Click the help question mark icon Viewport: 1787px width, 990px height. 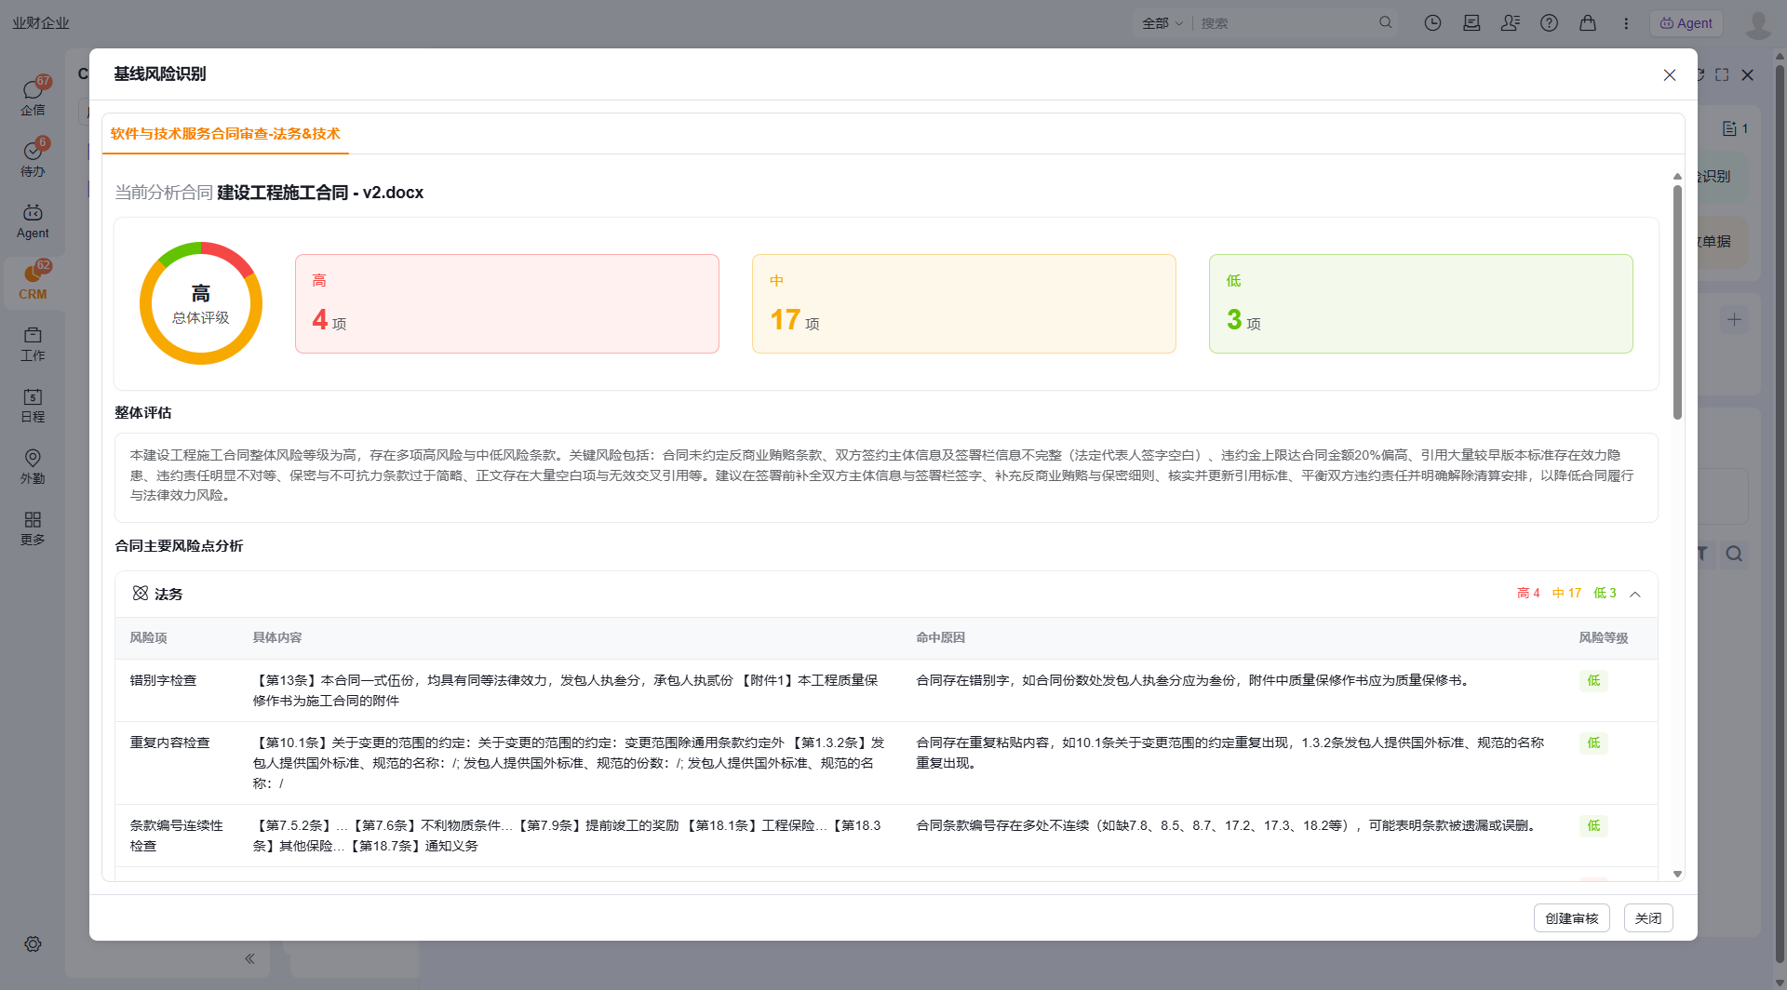click(x=1549, y=23)
